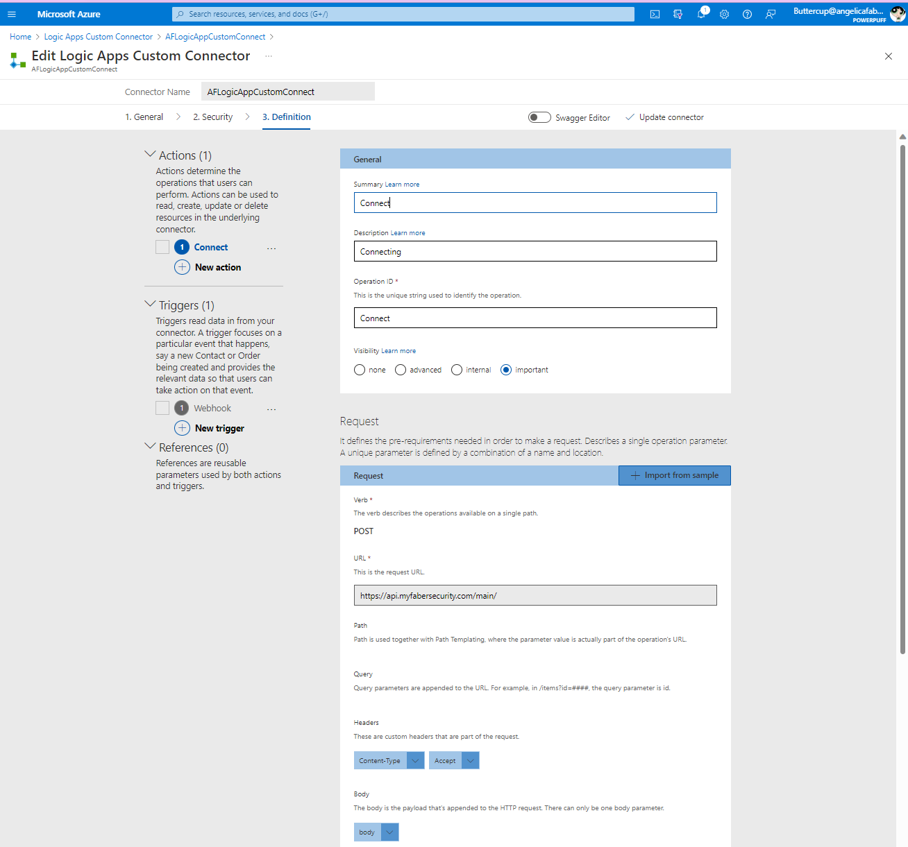908x847 pixels.
Task: Click inside the Operation ID field
Action: pyautogui.click(x=535, y=318)
